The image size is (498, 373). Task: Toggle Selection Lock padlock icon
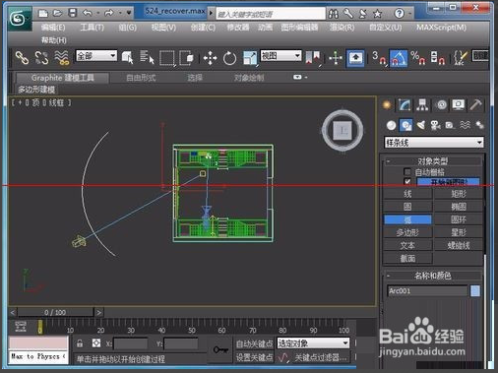pos(80,343)
